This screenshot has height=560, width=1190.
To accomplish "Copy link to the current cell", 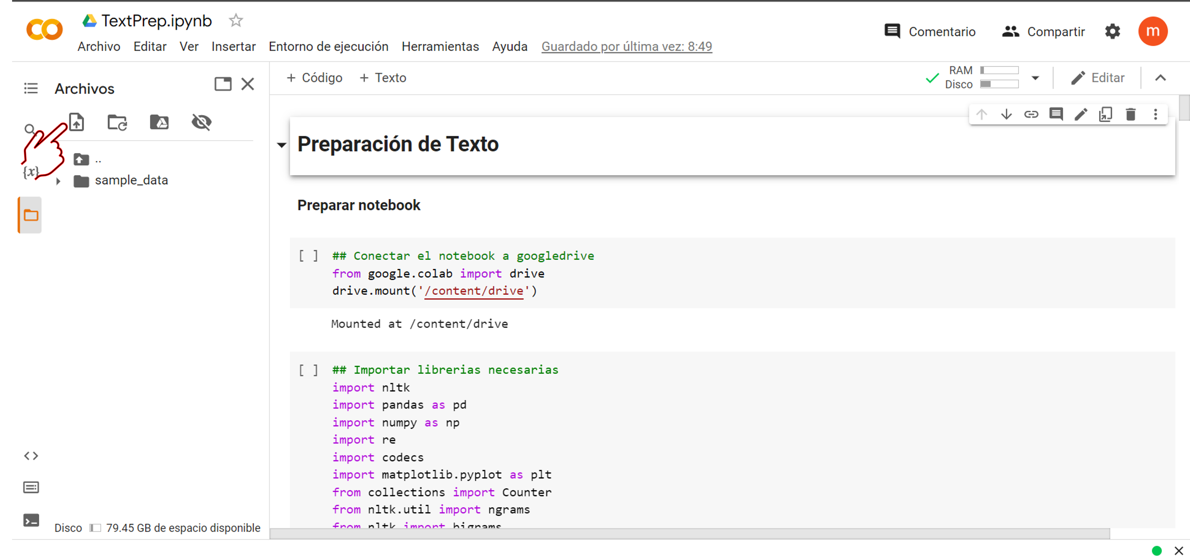I will (x=1031, y=114).
